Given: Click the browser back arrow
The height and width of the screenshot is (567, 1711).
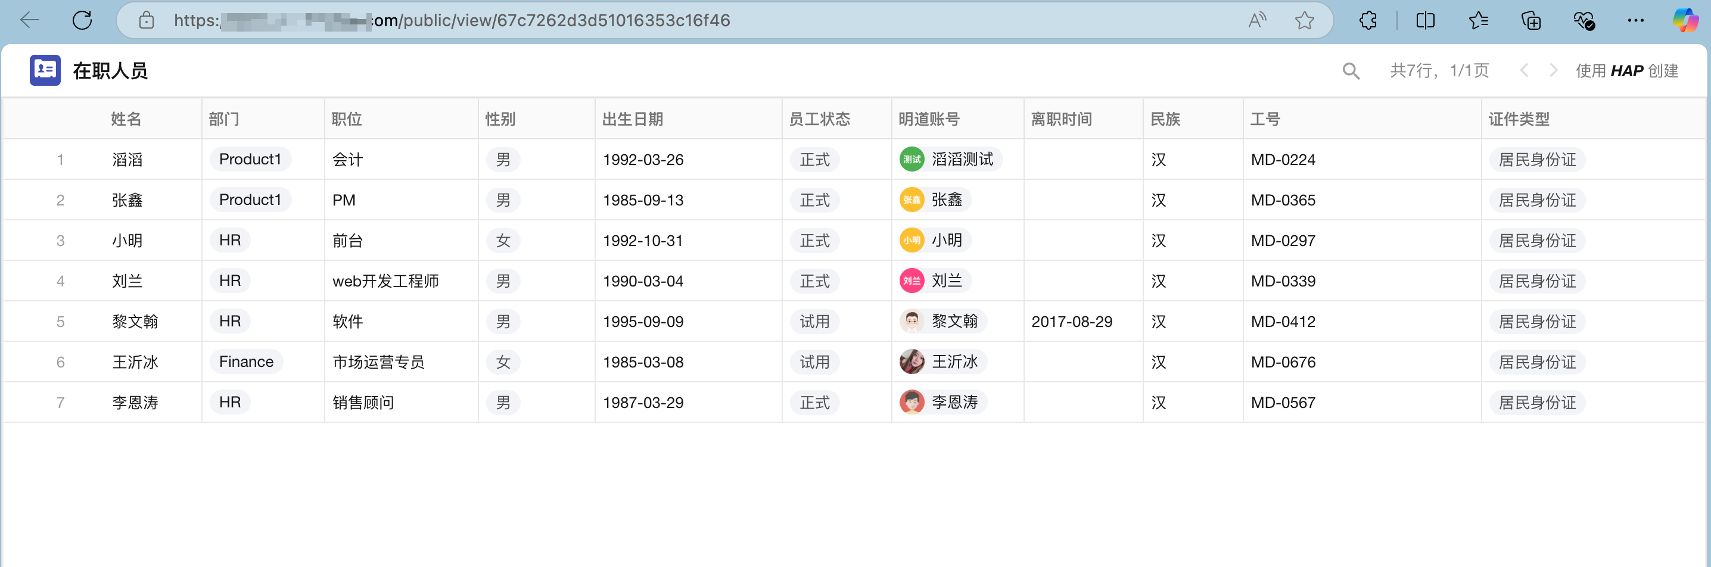Looking at the screenshot, I should 30,21.
